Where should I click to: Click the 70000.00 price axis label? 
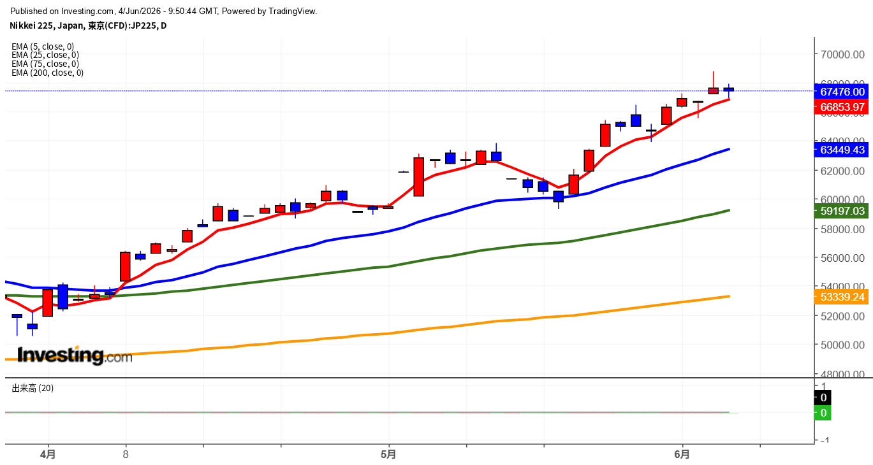843,55
